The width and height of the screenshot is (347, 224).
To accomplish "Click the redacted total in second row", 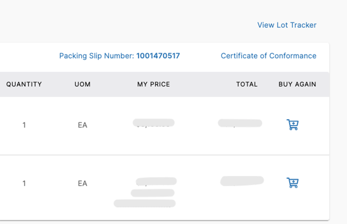I will (x=242, y=181).
